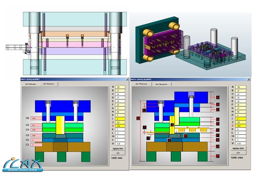Click field H value 55 in thickness dialog
This screenshot has width=255, height=174.
[x=241, y=112]
